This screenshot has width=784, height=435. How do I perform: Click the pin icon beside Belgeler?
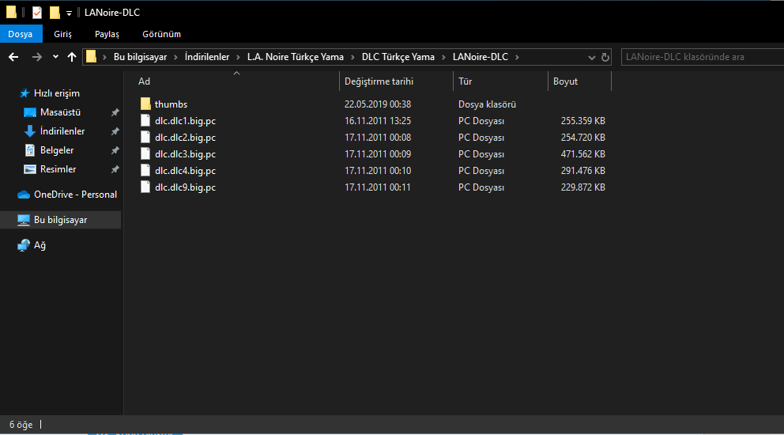point(115,151)
